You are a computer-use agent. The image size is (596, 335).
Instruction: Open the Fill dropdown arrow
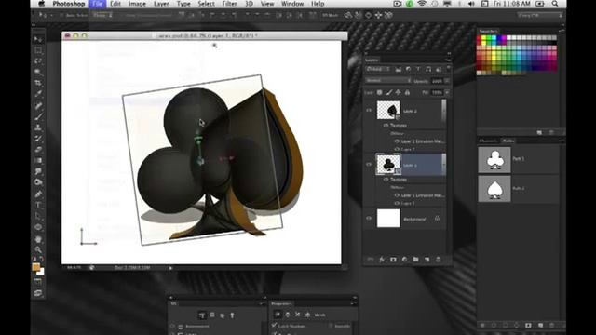click(447, 92)
